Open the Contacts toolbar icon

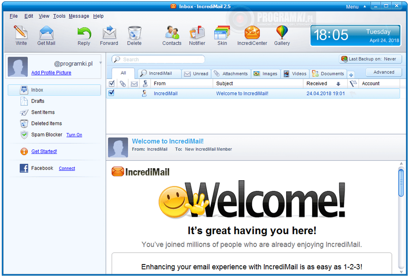[172, 32]
